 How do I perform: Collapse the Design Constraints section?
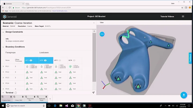click(x=3, y=32)
